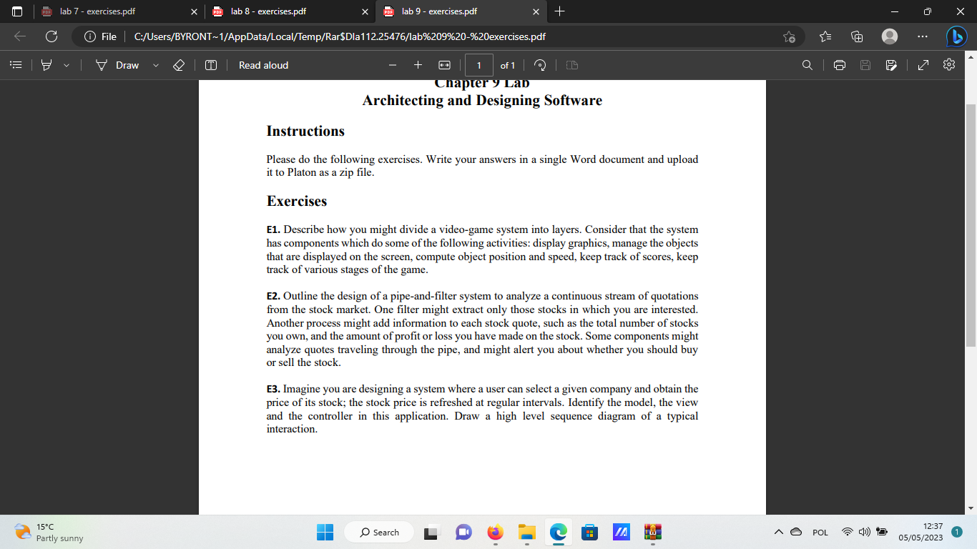The image size is (977, 549).
Task: Start Read aloud for the document
Action: tap(262, 64)
